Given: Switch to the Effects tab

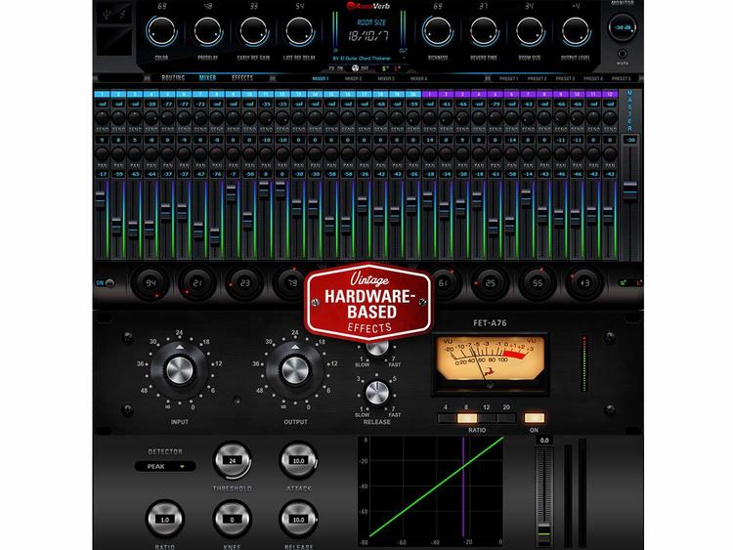Looking at the screenshot, I should point(242,78).
